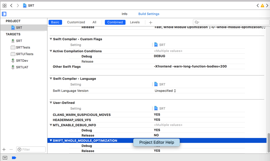Click the Project Editor Help menu item
Screen dimensions: 270x161
tap(157, 142)
